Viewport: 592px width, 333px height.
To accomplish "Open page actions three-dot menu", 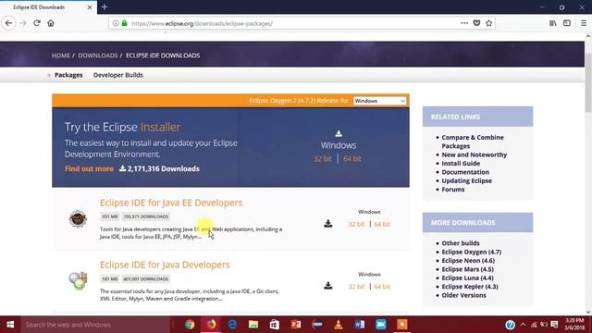I will click(x=464, y=23).
